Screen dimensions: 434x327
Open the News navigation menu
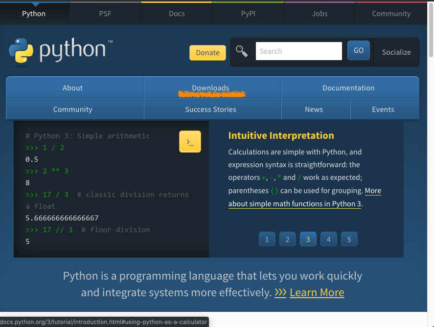(316, 109)
